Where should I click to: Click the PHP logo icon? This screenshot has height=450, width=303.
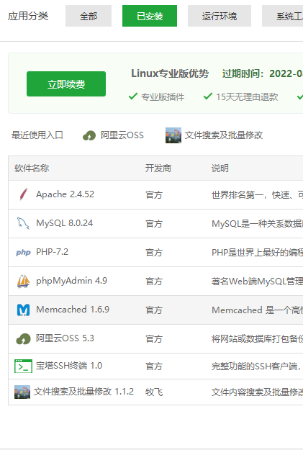pos(23,252)
